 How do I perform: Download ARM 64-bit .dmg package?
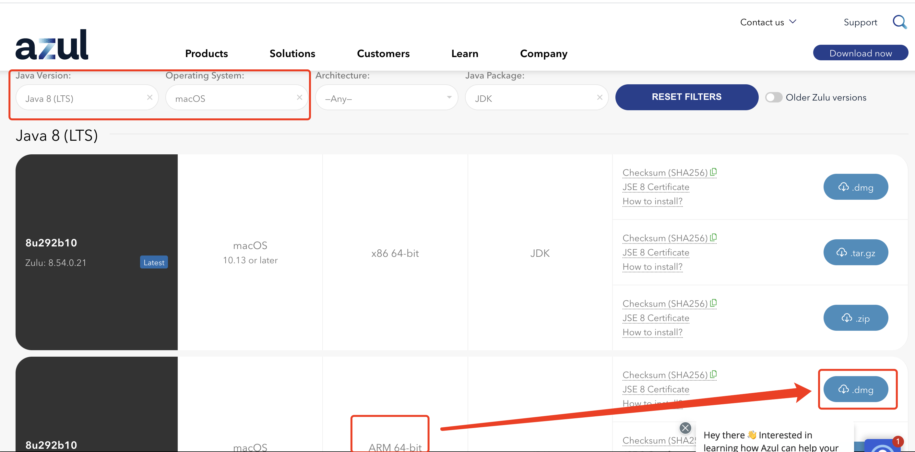[855, 389]
